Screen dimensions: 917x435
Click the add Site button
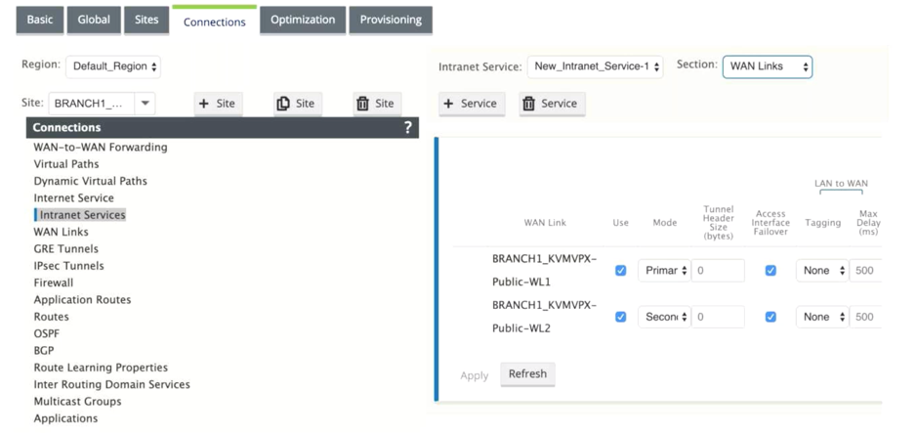pos(218,104)
